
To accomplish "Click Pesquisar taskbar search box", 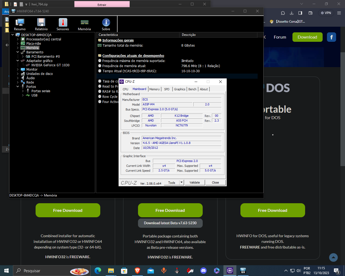I will point(52,271).
